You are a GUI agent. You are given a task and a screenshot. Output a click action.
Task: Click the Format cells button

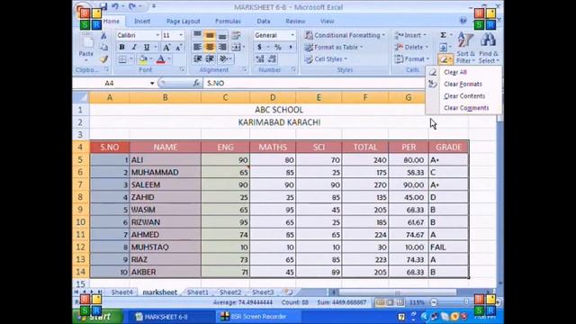point(412,58)
